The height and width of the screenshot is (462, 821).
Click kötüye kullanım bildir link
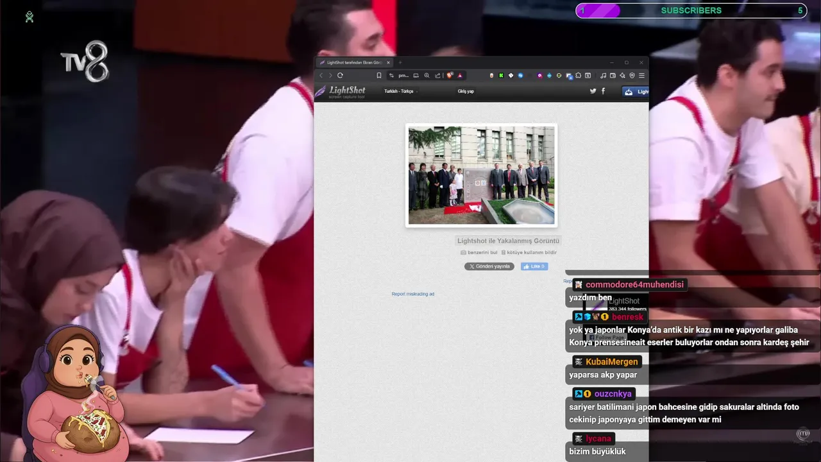pos(529,253)
